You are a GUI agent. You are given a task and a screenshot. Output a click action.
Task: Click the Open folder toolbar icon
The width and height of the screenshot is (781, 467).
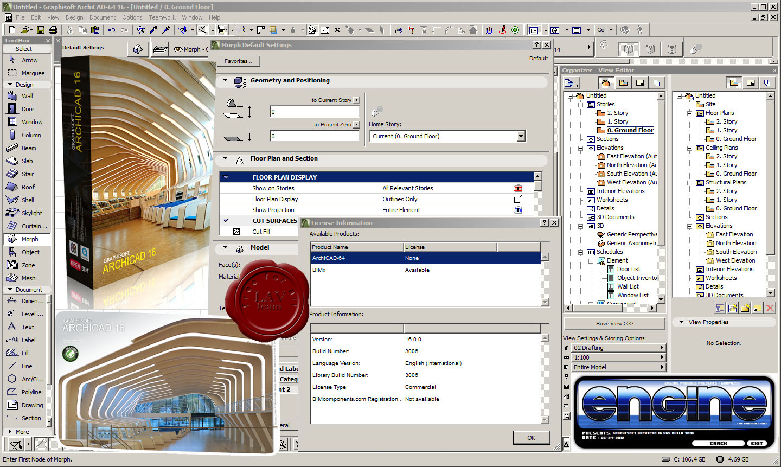25,30
